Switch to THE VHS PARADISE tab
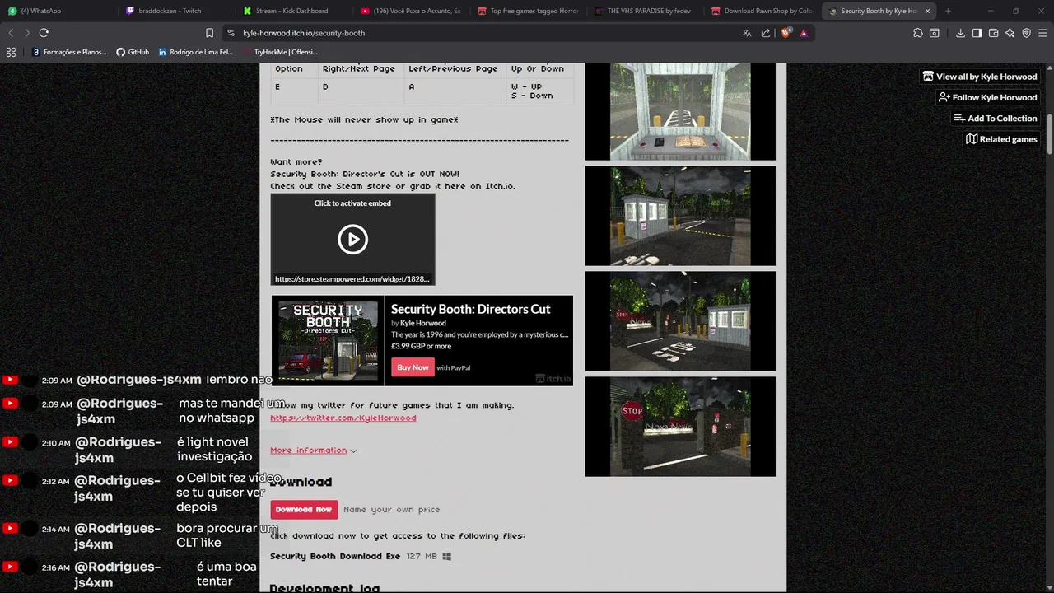This screenshot has width=1054, height=593. (644, 11)
